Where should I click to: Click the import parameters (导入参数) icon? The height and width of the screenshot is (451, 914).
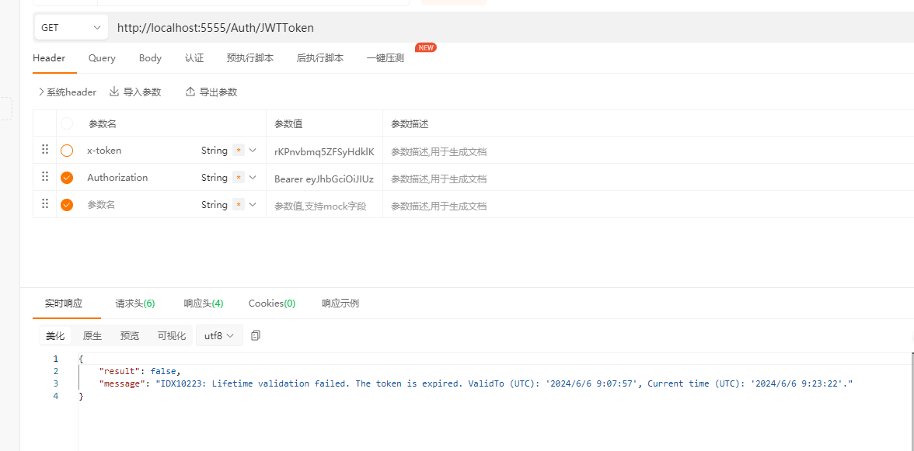pos(114,92)
